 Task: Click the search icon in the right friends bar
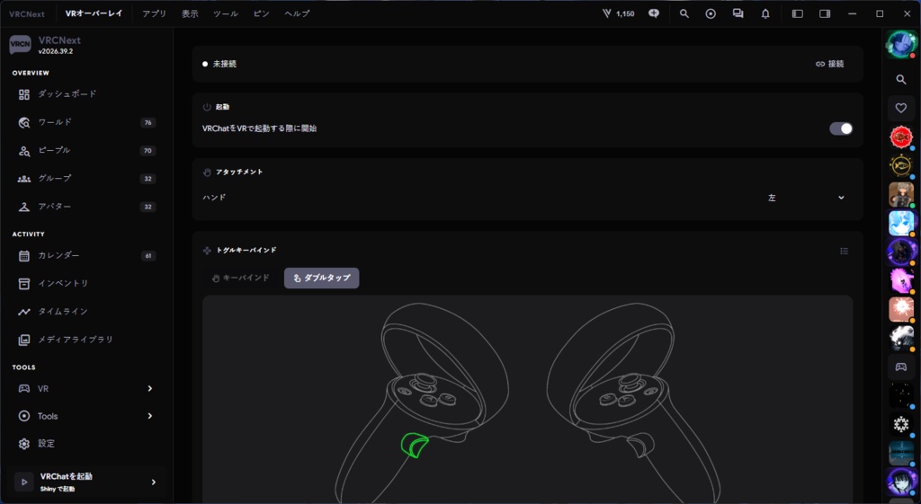click(901, 79)
